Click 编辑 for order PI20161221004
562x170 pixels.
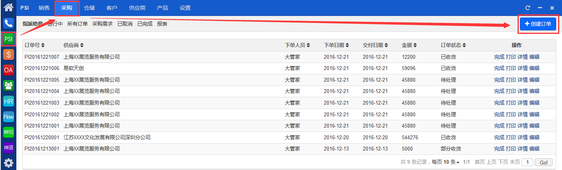[534, 91]
